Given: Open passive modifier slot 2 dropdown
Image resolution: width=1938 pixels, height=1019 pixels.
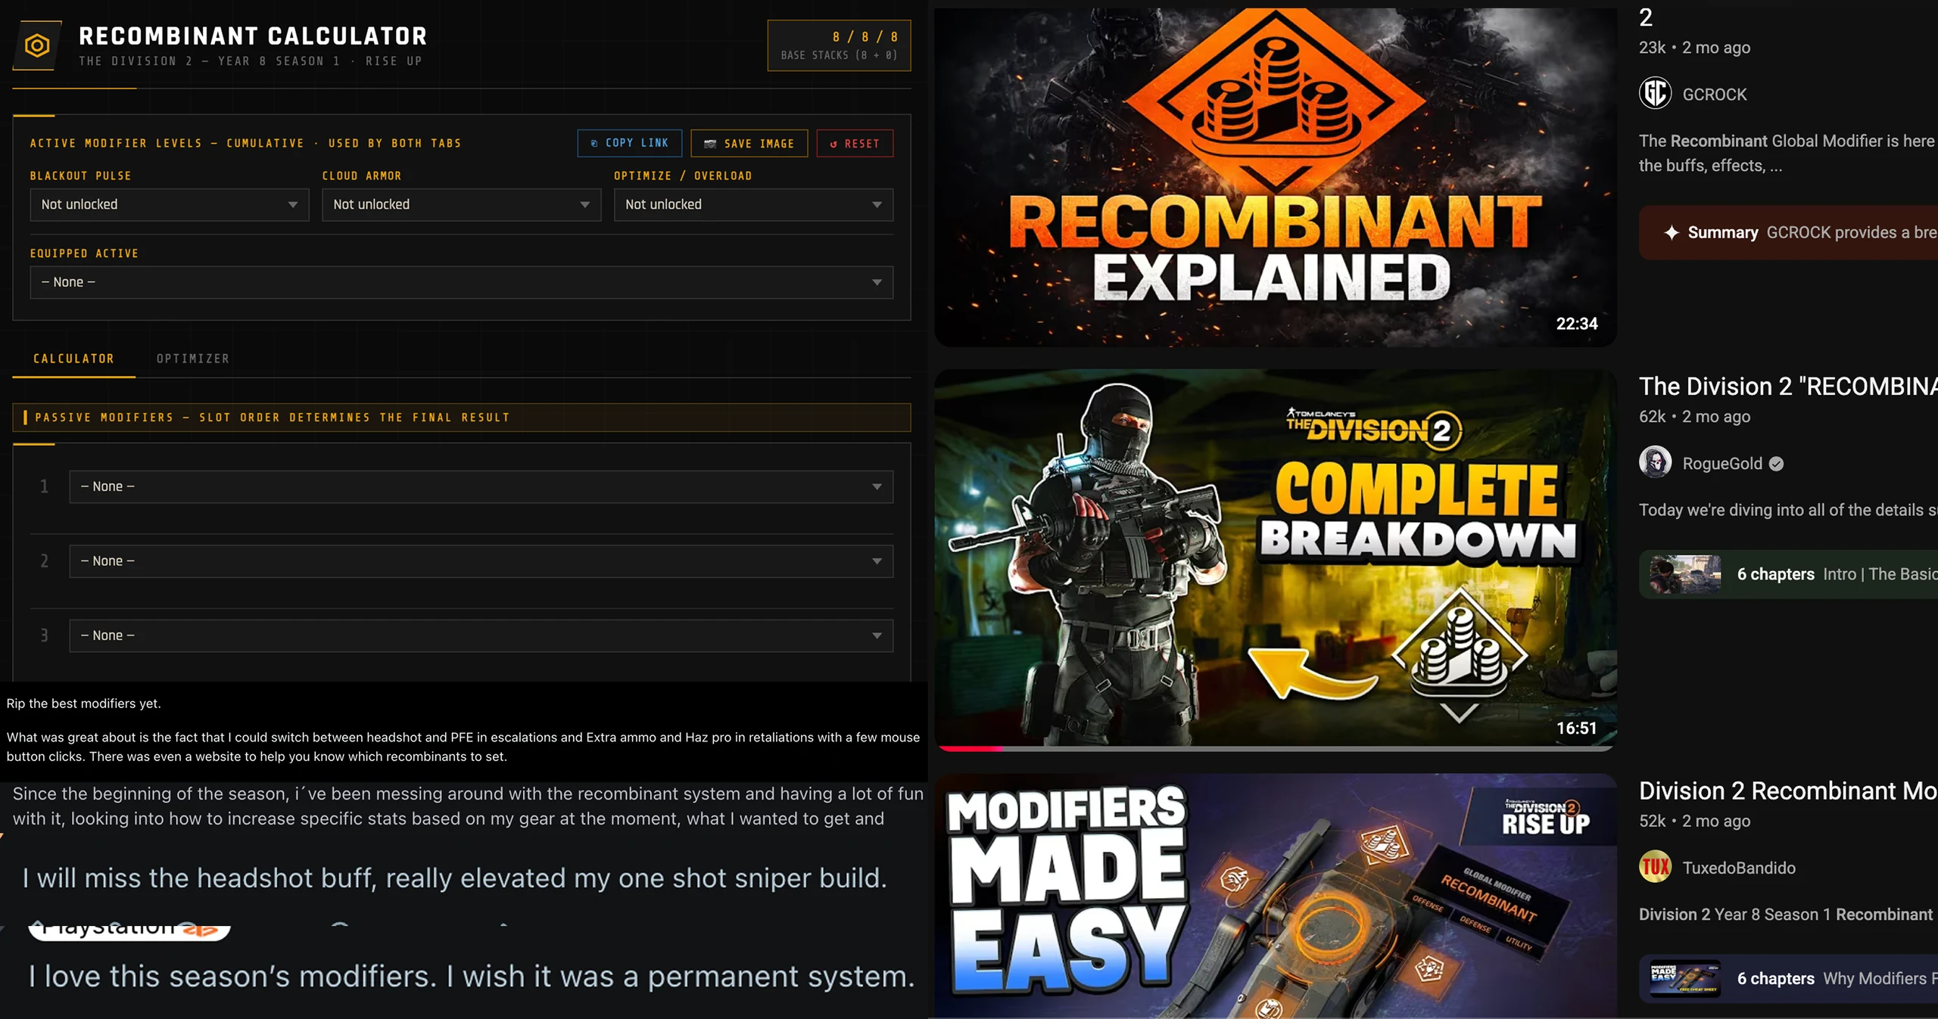Looking at the screenshot, I should (x=481, y=561).
